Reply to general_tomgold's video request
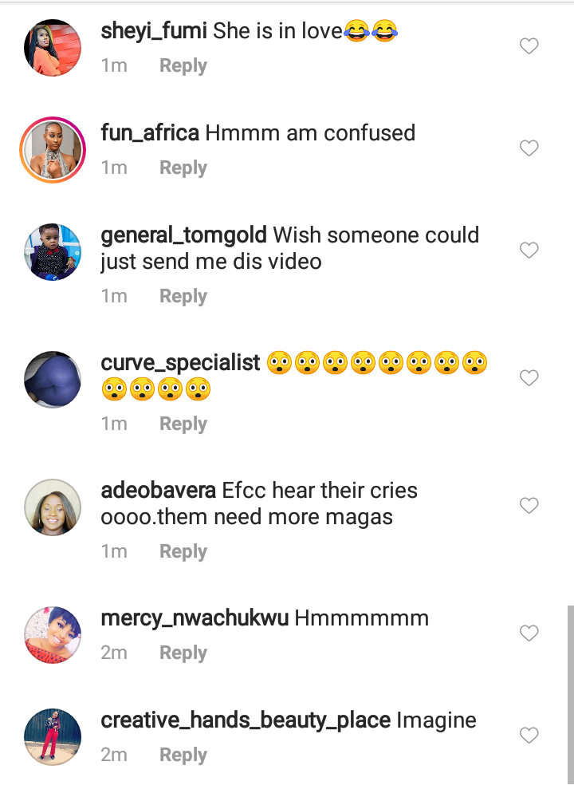The width and height of the screenshot is (574, 801). (183, 296)
